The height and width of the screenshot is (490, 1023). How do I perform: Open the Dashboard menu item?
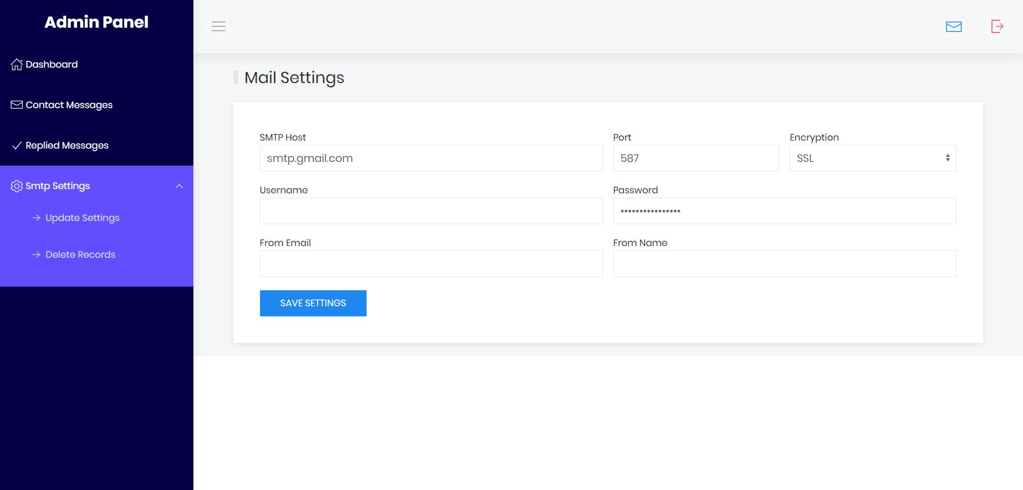click(52, 64)
